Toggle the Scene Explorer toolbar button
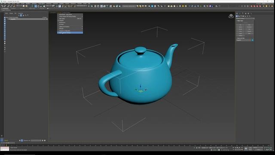275x155 pixels. [x=95, y=6]
